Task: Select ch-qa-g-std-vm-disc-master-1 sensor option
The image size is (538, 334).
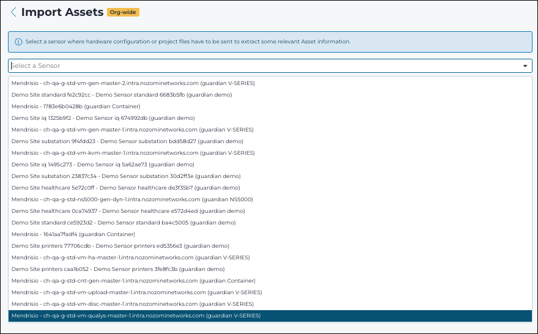Action: click(x=270, y=305)
